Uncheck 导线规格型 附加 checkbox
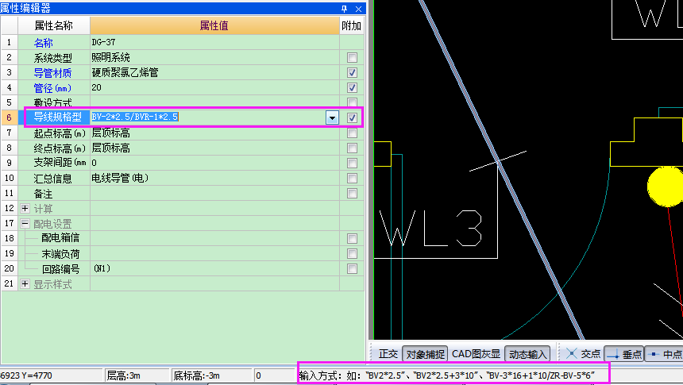 [352, 117]
